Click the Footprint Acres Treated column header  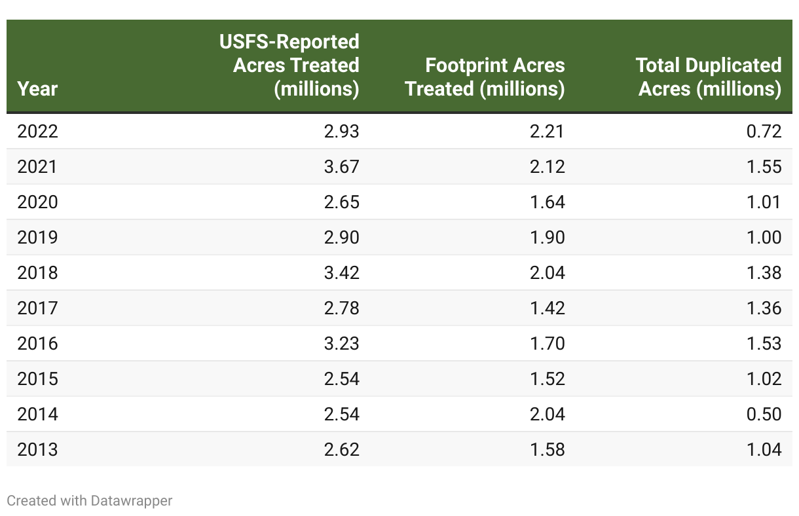(x=485, y=77)
